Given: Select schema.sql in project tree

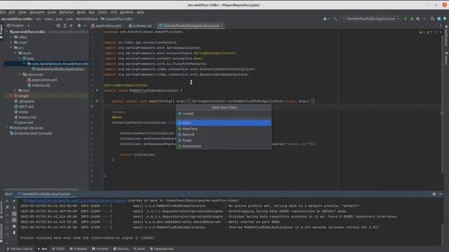Looking at the screenshot, I should point(39,85).
